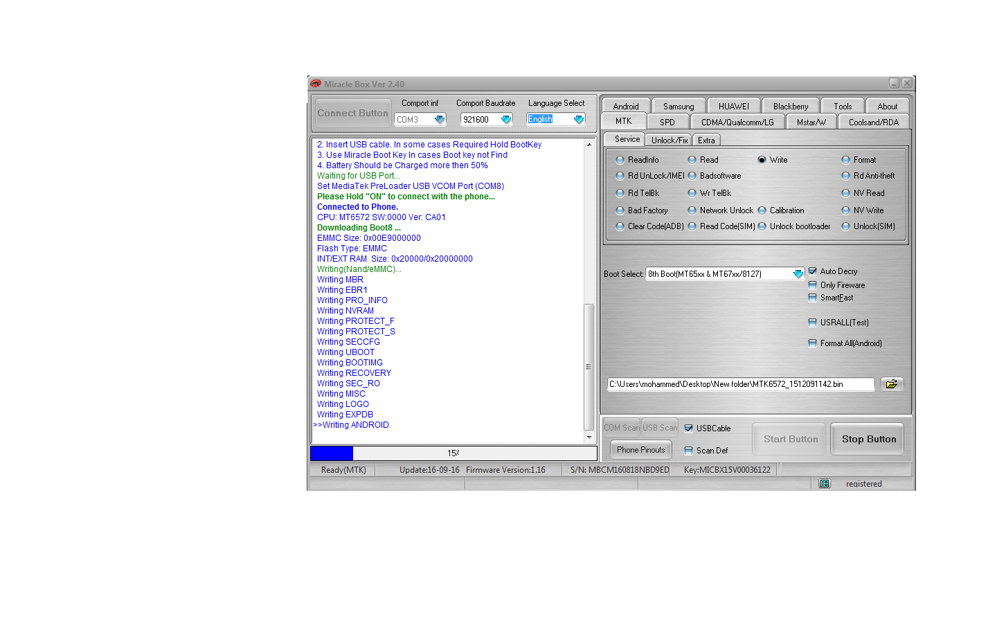Tick the Format All(Android) checkbox
Screen dimensions: 997x623
click(x=813, y=343)
